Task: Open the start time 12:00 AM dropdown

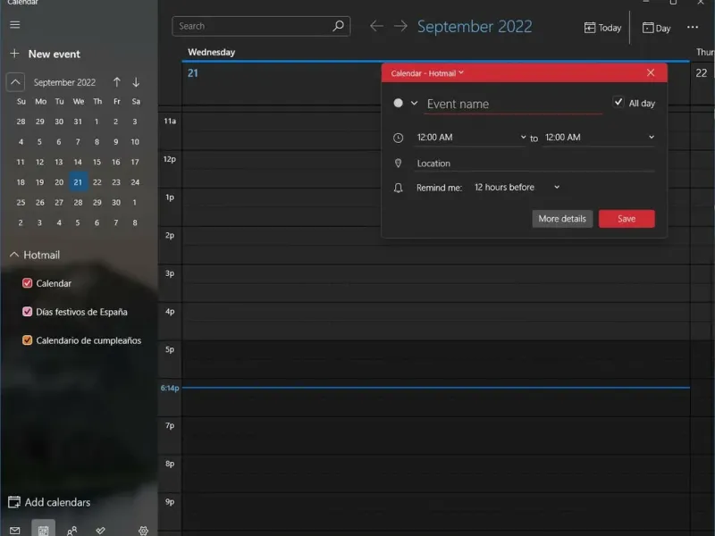Action: pyautogui.click(x=471, y=138)
